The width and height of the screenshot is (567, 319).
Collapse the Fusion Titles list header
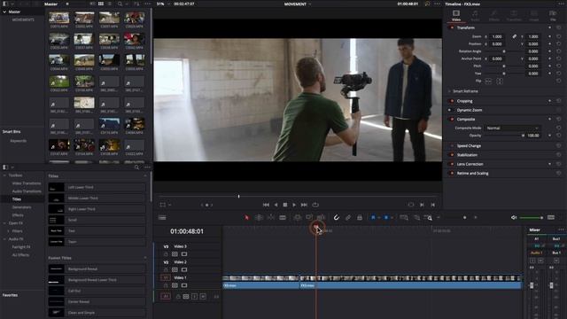point(145,258)
